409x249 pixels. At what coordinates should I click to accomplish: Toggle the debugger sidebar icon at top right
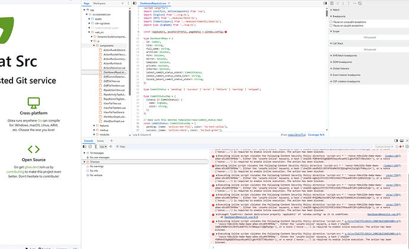[x=325, y=4]
